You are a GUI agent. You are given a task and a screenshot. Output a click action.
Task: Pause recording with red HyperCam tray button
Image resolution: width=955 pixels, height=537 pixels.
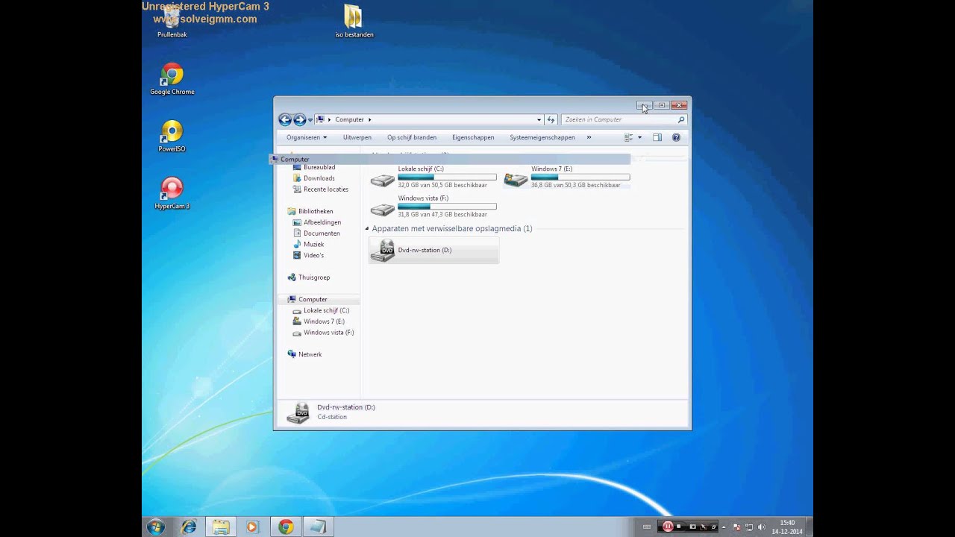(x=668, y=527)
